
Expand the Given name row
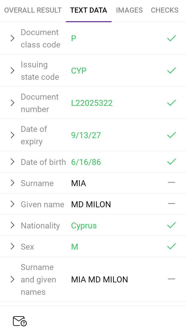click(12, 204)
